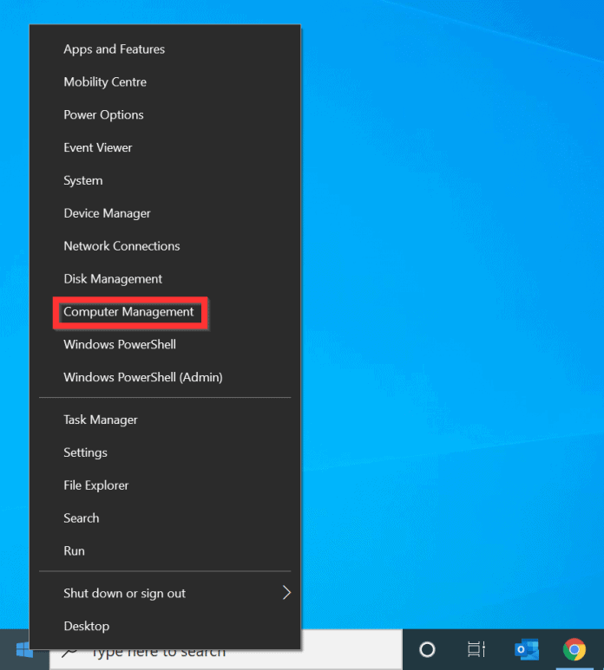
Task: Click the Windows Start button
Action: click(x=23, y=650)
